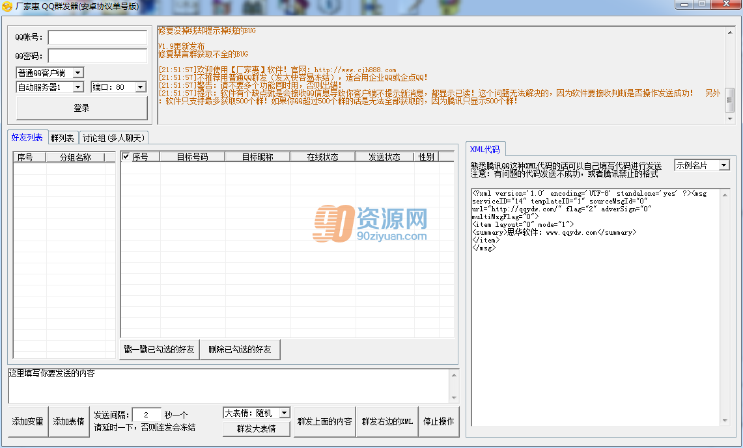This screenshot has width=743, height=448.
Task: Click XML code area scroll-up arrow
Action: (x=725, y=194)
